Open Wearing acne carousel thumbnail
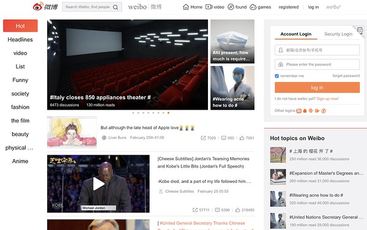The image size is (367, 230). click(x=232, y=87)
